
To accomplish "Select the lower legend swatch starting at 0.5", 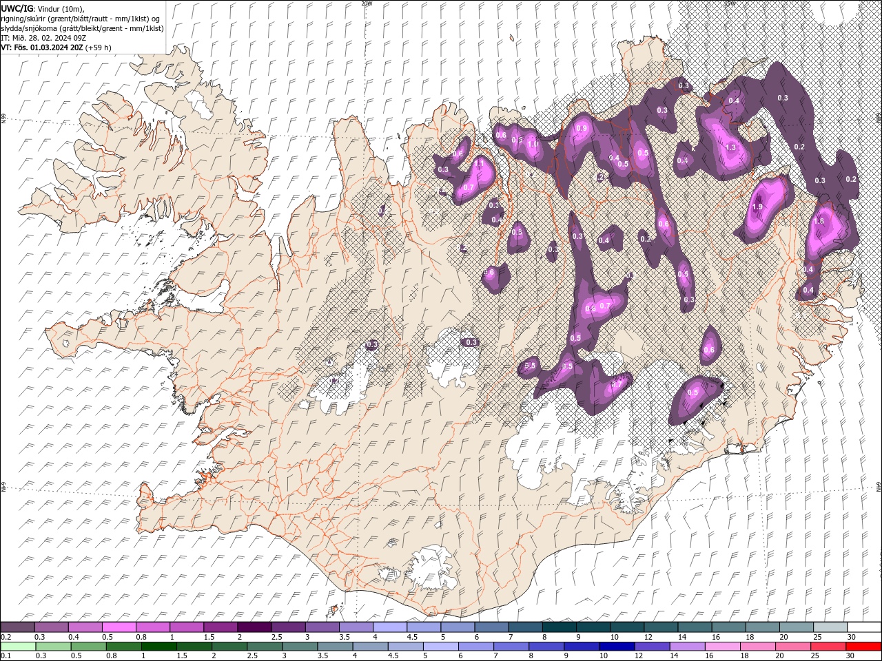I will coord(88,647).
